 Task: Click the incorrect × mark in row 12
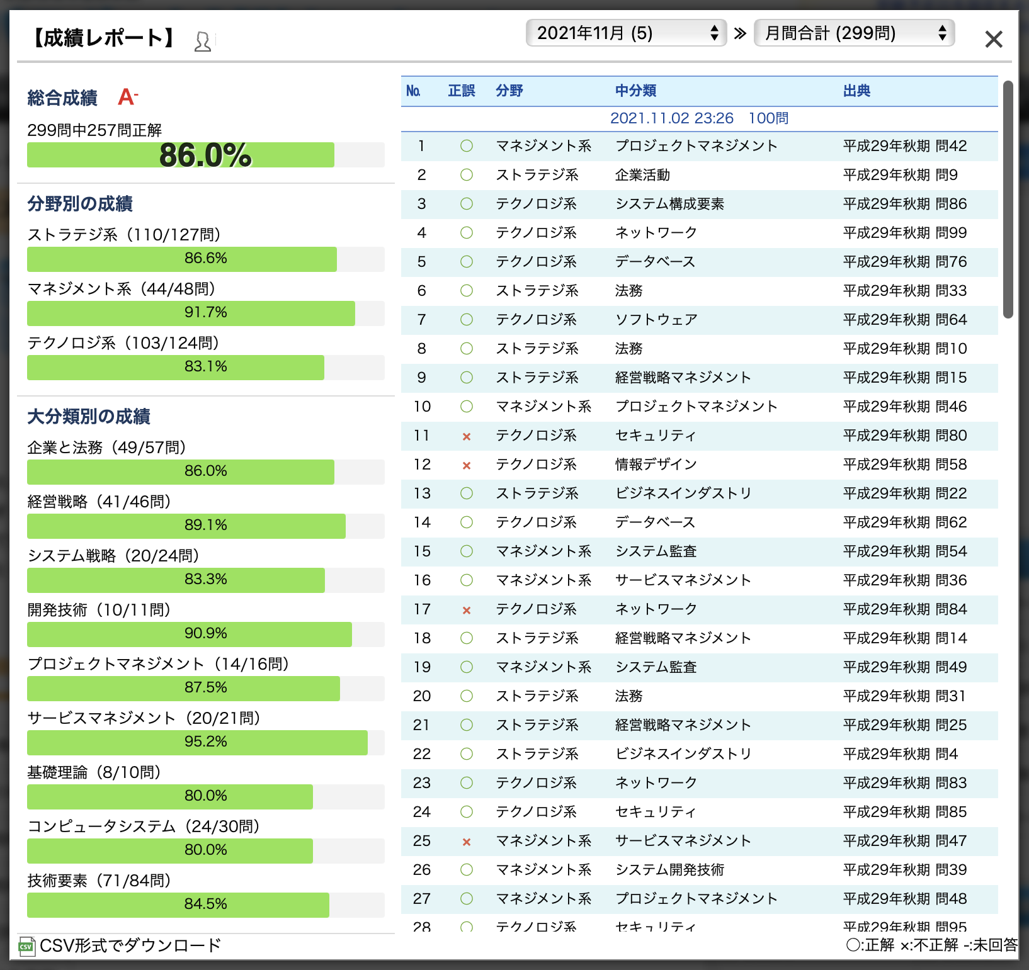pos(467,465)
